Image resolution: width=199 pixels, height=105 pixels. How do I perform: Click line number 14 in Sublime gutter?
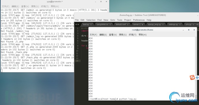click(77, 61)
